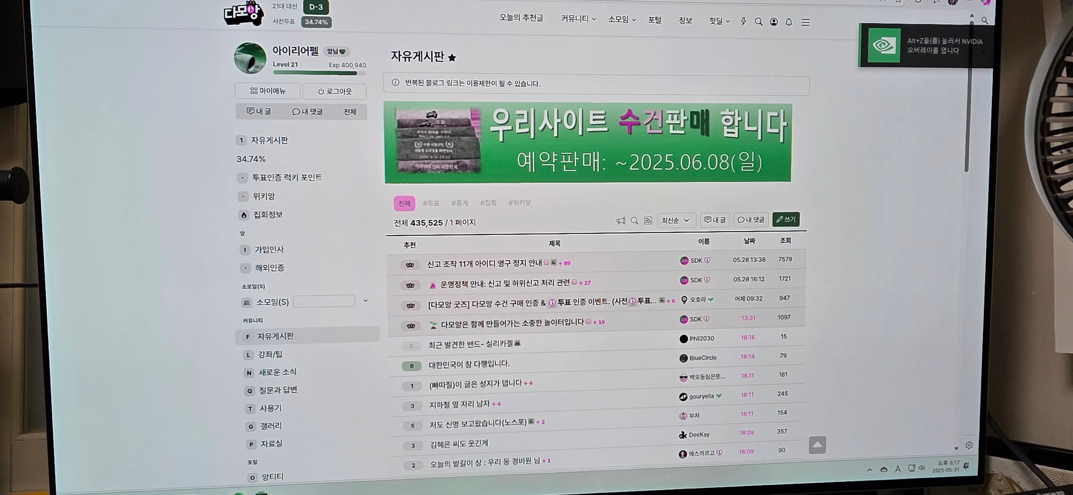Click the gear settings icon near page bottom
This screenshot has width=1073, height=495.
[x=969, y=445]
